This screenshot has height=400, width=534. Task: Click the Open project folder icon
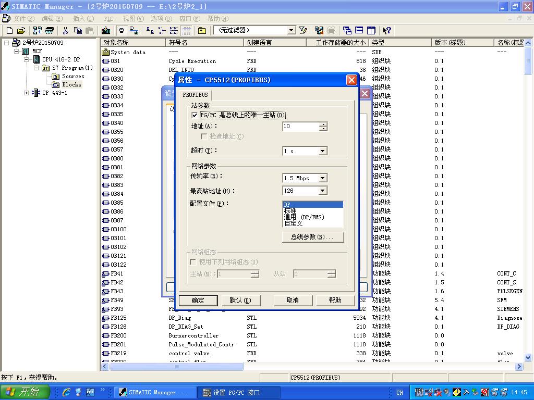[21, 31]
